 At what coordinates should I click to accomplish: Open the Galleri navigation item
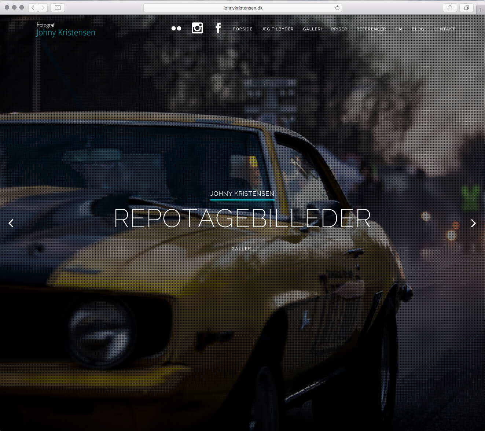pyautogui.click(x=312, y=29)
